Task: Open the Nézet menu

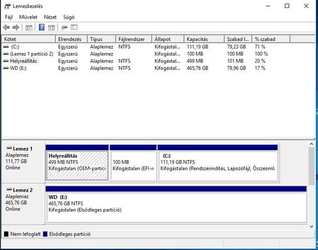Action: click(x=50, y=17)
